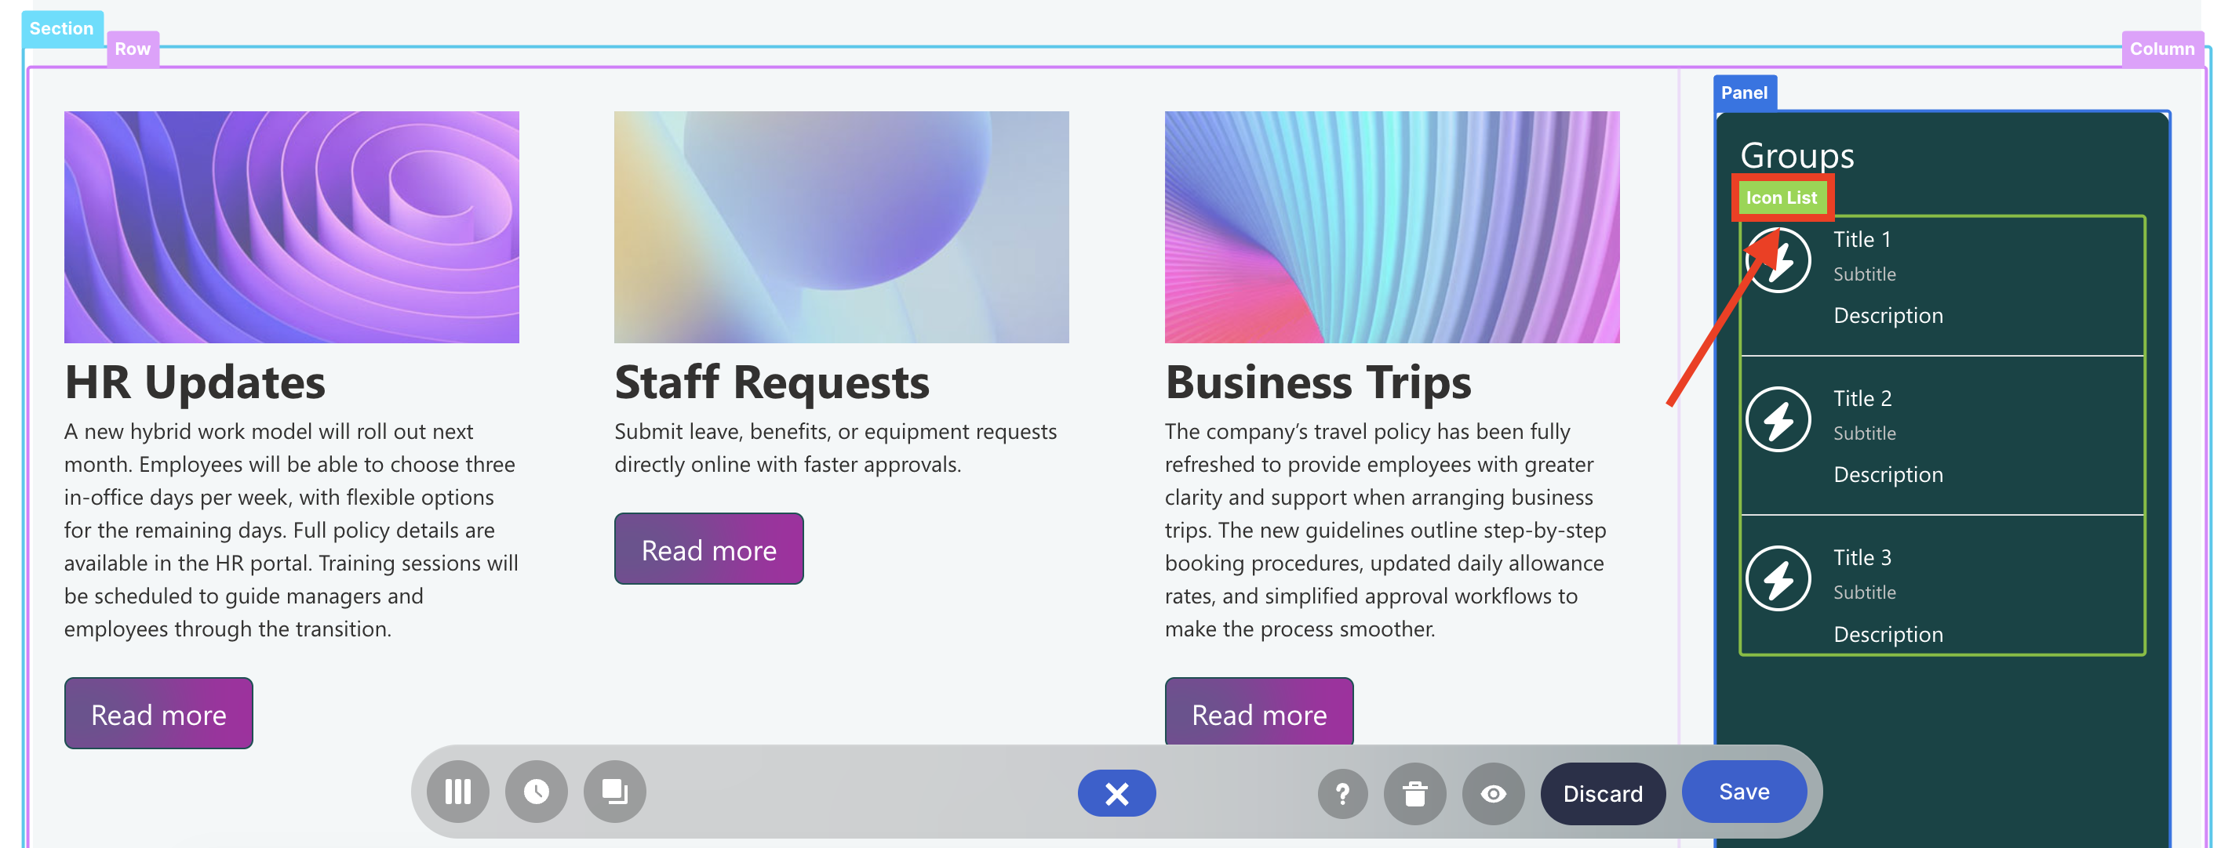2228x848 pixels.
Task: Click the Business Trips striped image
Action: [x=1391, y=226]
